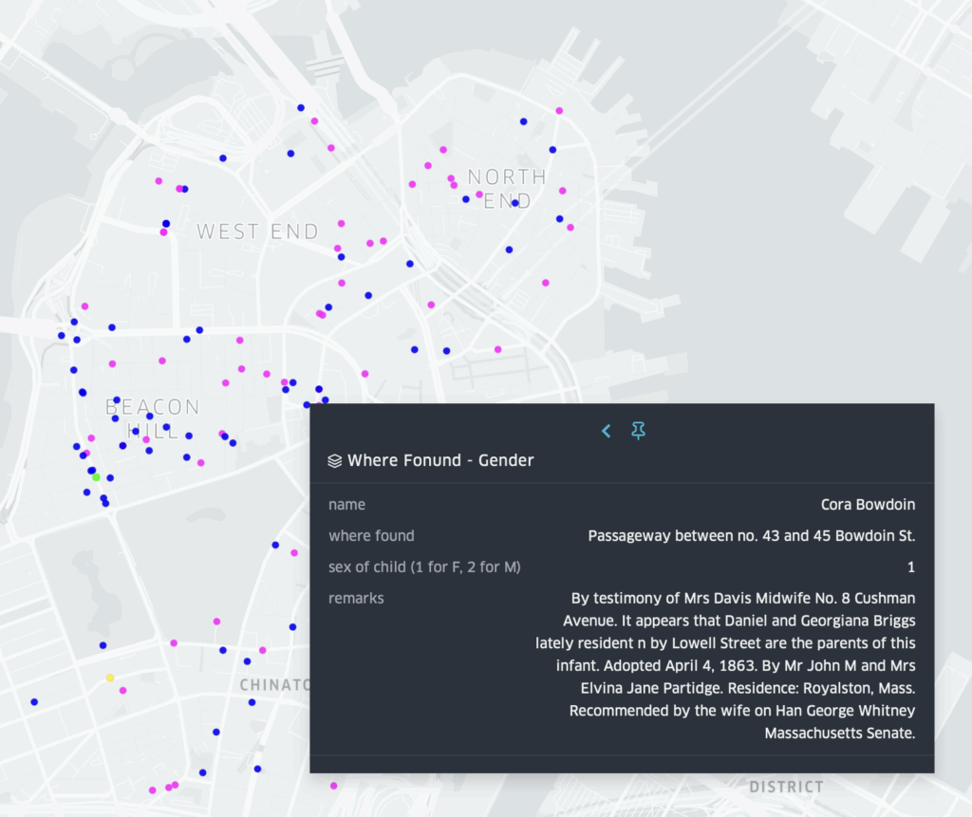Select the green dot on the map
Screen dimensions: 972x817
[x=96, y=477]
